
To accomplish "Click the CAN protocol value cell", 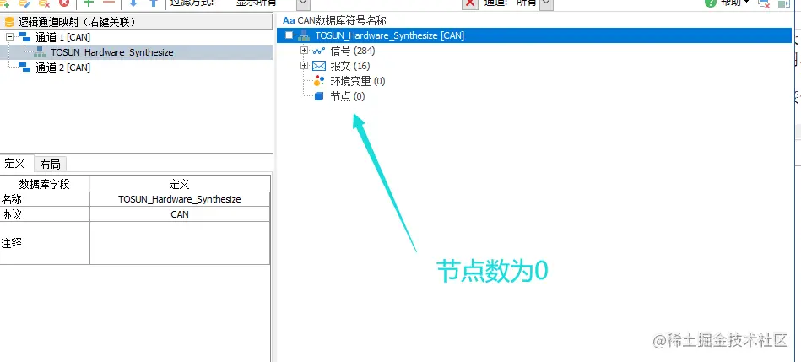I will click(179, 214).
